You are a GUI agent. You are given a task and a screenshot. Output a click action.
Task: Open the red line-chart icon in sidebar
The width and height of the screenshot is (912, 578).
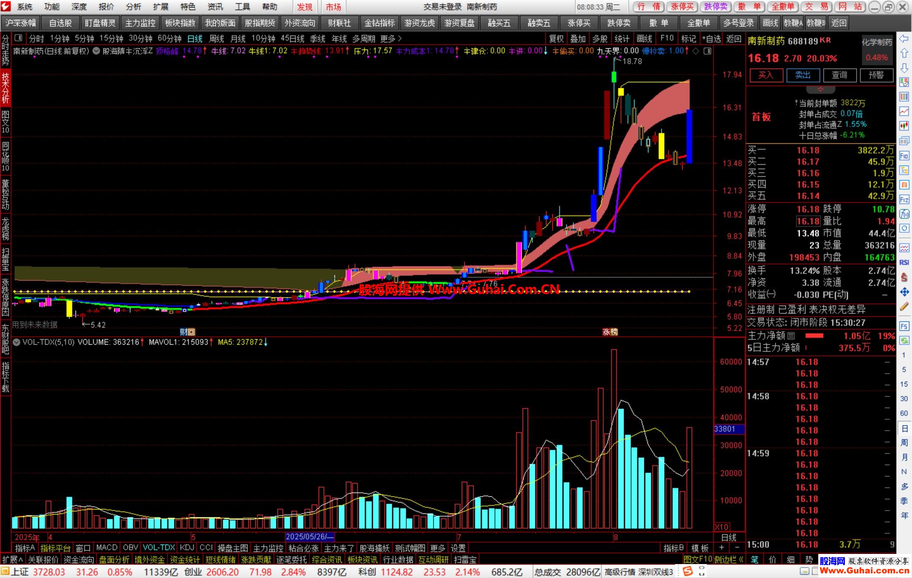[904, 111]
